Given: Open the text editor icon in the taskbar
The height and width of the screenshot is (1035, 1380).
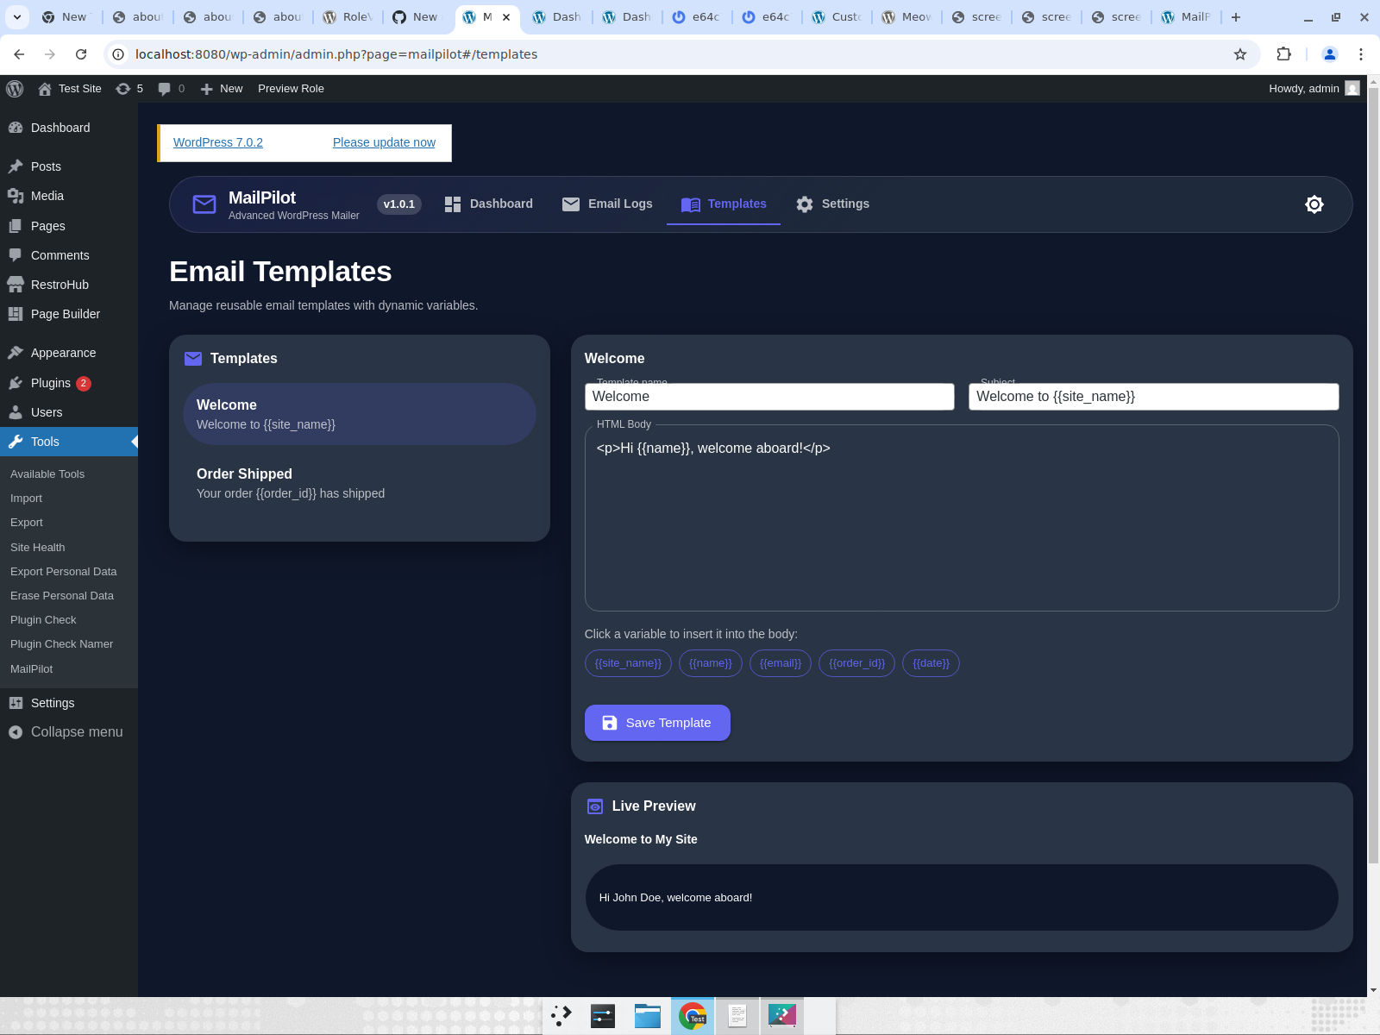Looking at the screenshot, I should 737,1016.
